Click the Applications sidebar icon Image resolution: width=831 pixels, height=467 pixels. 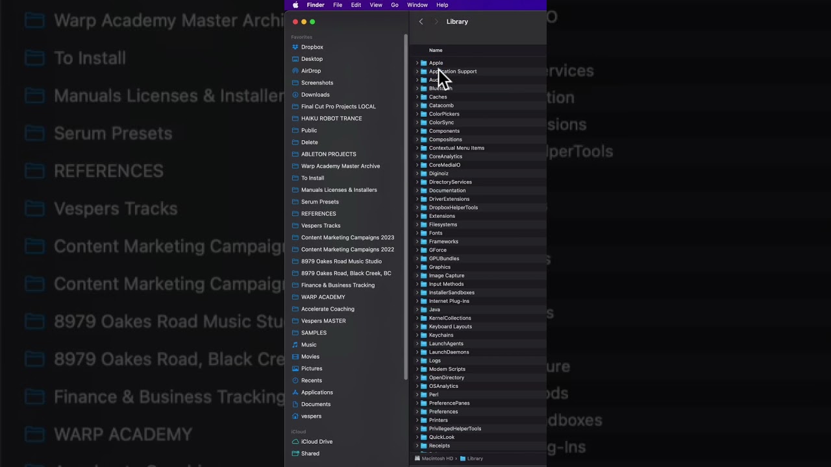(x=295, y=392)
